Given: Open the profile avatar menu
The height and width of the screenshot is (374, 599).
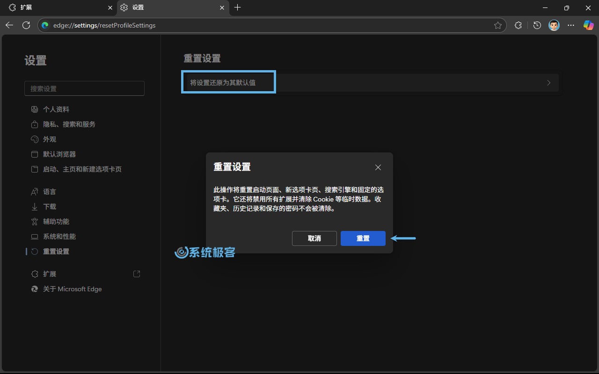Looking at the screenshot, I should pos(554,25).
